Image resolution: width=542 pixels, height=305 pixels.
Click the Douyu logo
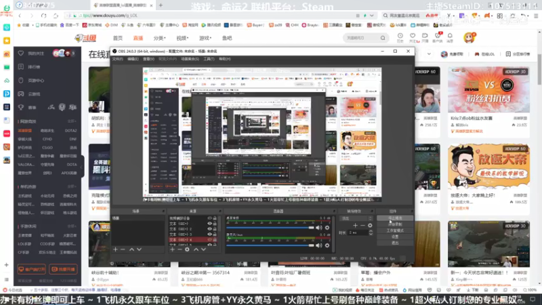click(x=85, y=38)
